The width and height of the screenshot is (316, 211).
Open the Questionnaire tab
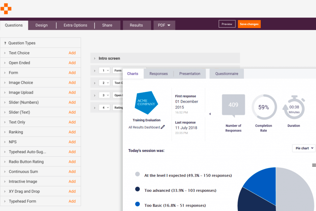(227, 74)
